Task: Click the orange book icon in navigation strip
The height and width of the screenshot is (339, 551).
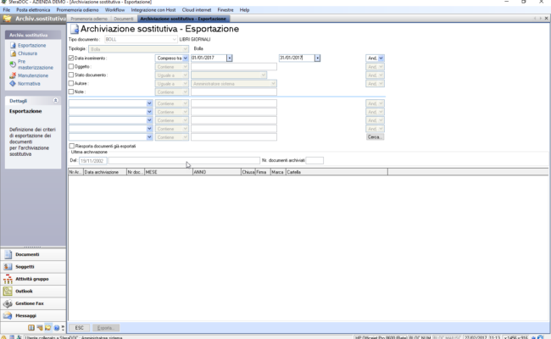Action: (31, 328)
